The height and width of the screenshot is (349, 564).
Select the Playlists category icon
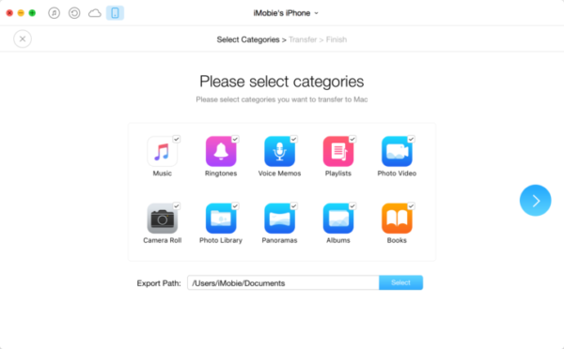[x=338, y=151]
